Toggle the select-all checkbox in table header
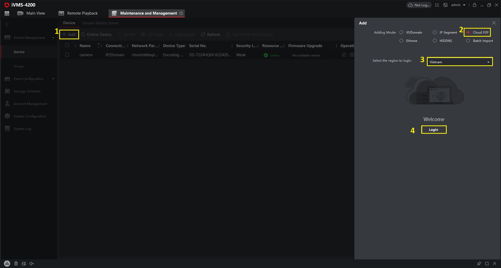The height and width of the screenshot is (268, 501). point(67,45)
